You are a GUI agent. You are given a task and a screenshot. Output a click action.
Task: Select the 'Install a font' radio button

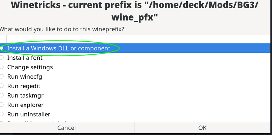coord(2,58)
